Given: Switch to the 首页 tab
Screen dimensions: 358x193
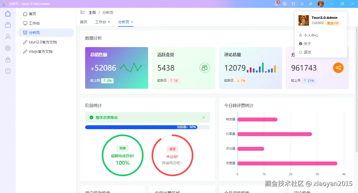Looking at the screenshot, I should click(x=83, y=22).
